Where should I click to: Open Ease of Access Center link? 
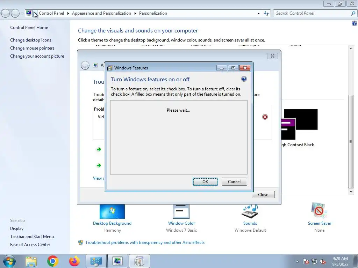click(30, 245)
